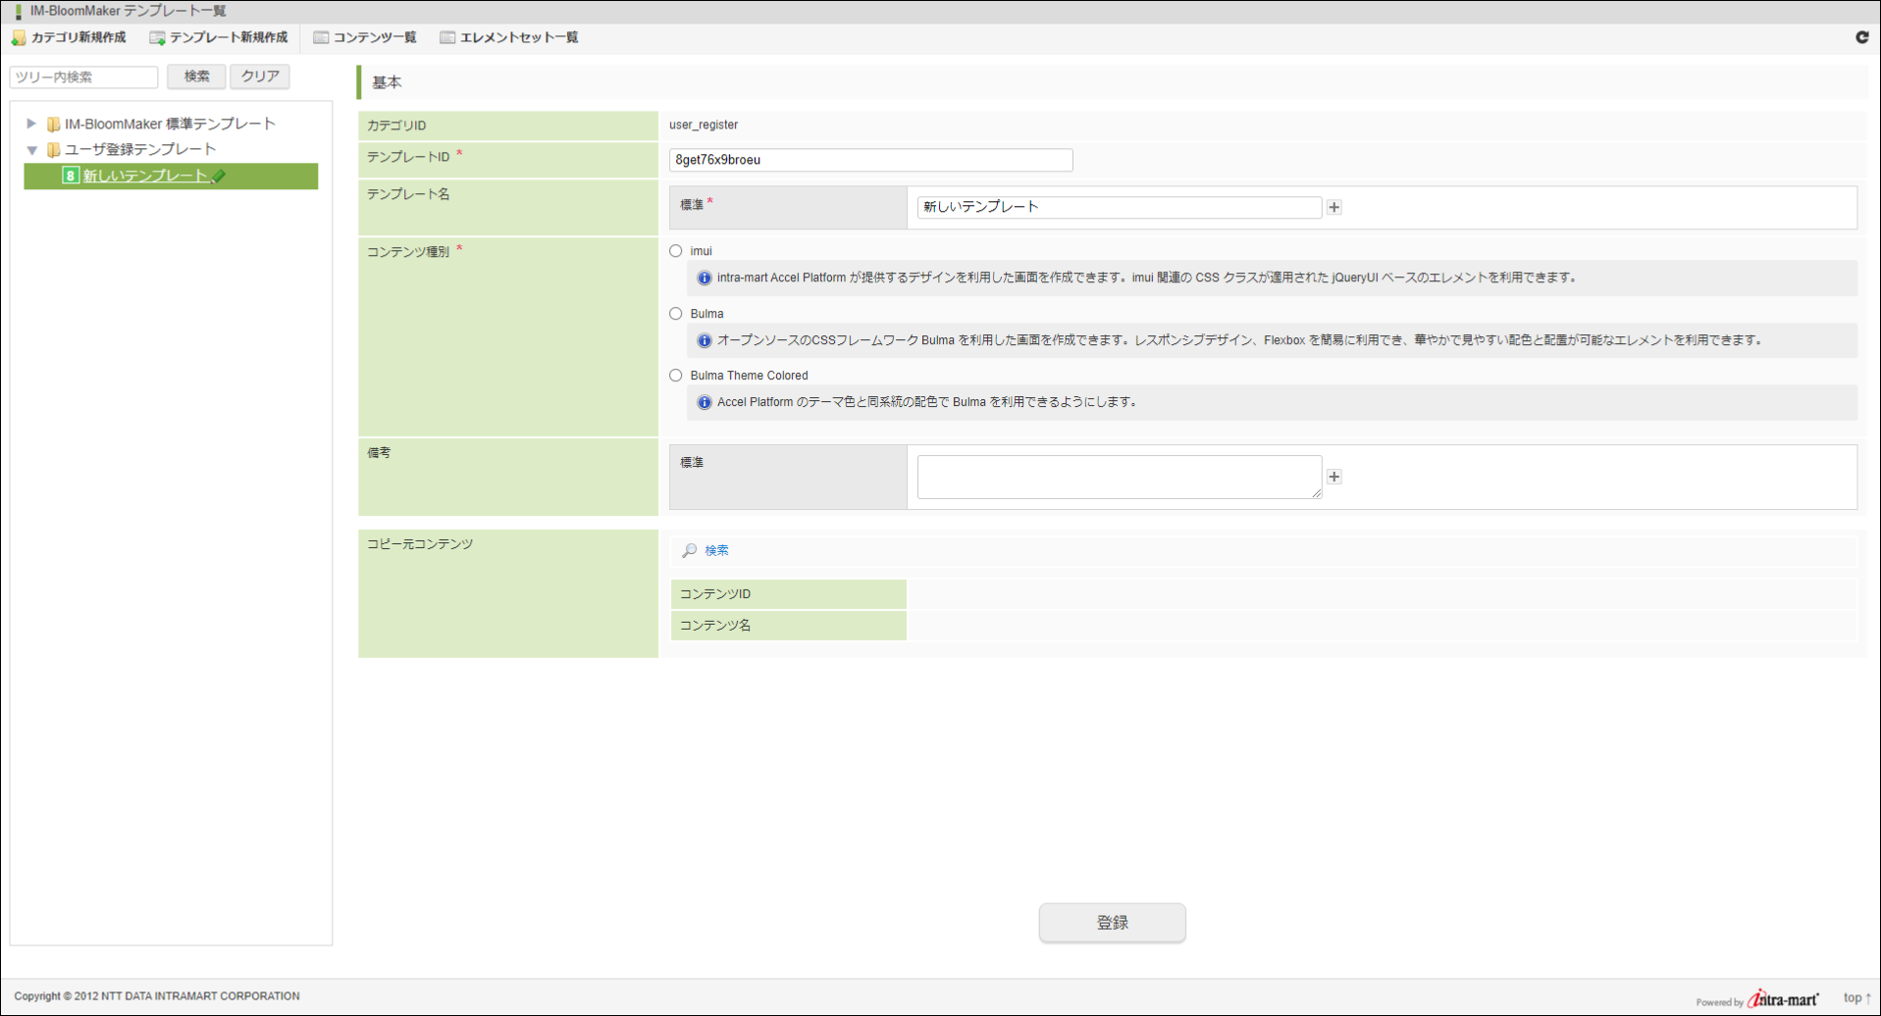Screen dimensions: 1881x1016
Task: Click the pencil edit icon on 新しいテンプレート
Action: (219, 177)
